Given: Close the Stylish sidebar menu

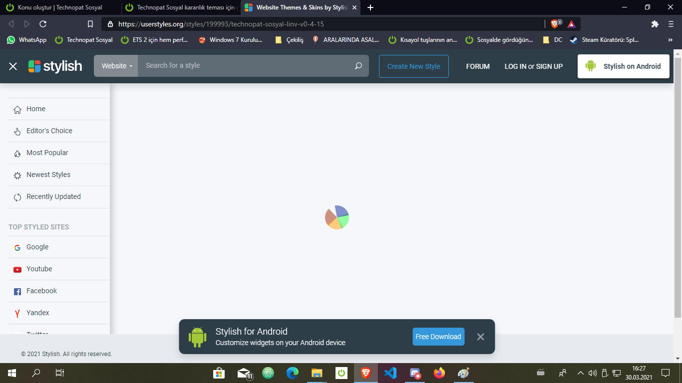Looking at the screenshot, I should click(13, 66).
